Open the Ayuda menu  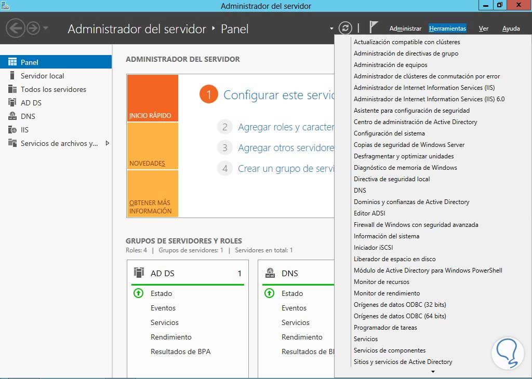click(511, 29)
